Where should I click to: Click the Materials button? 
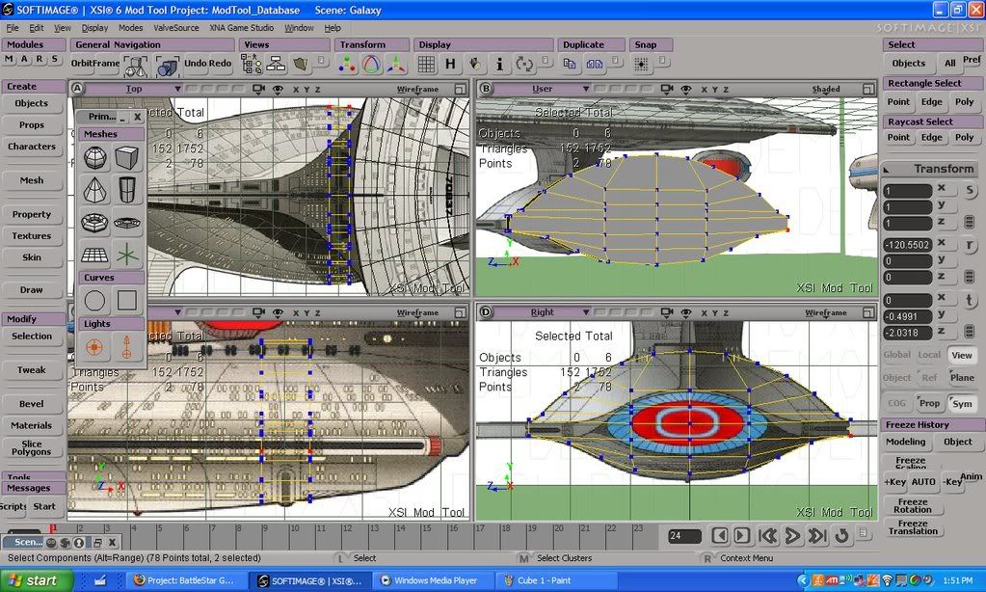32,426
